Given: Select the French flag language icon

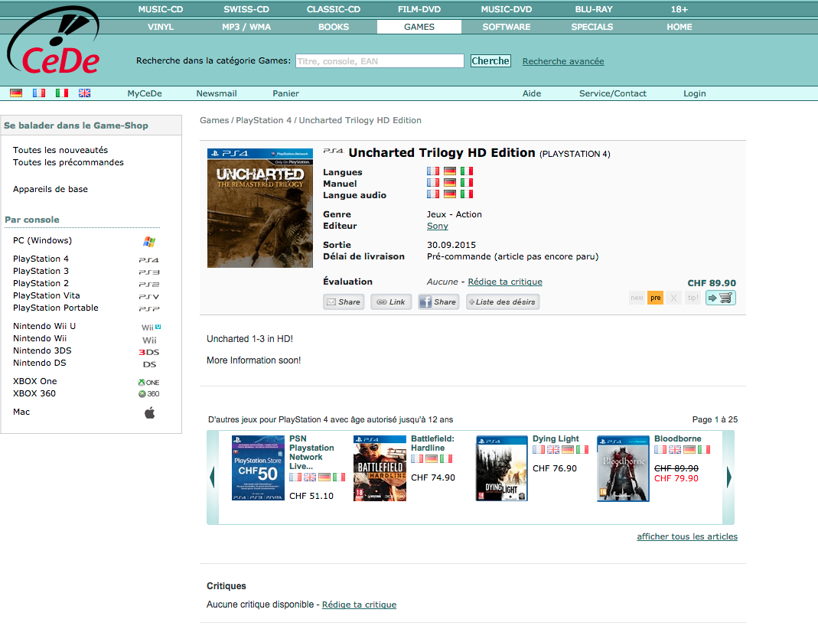Looking at the screenshot, I should coord(39,93).
